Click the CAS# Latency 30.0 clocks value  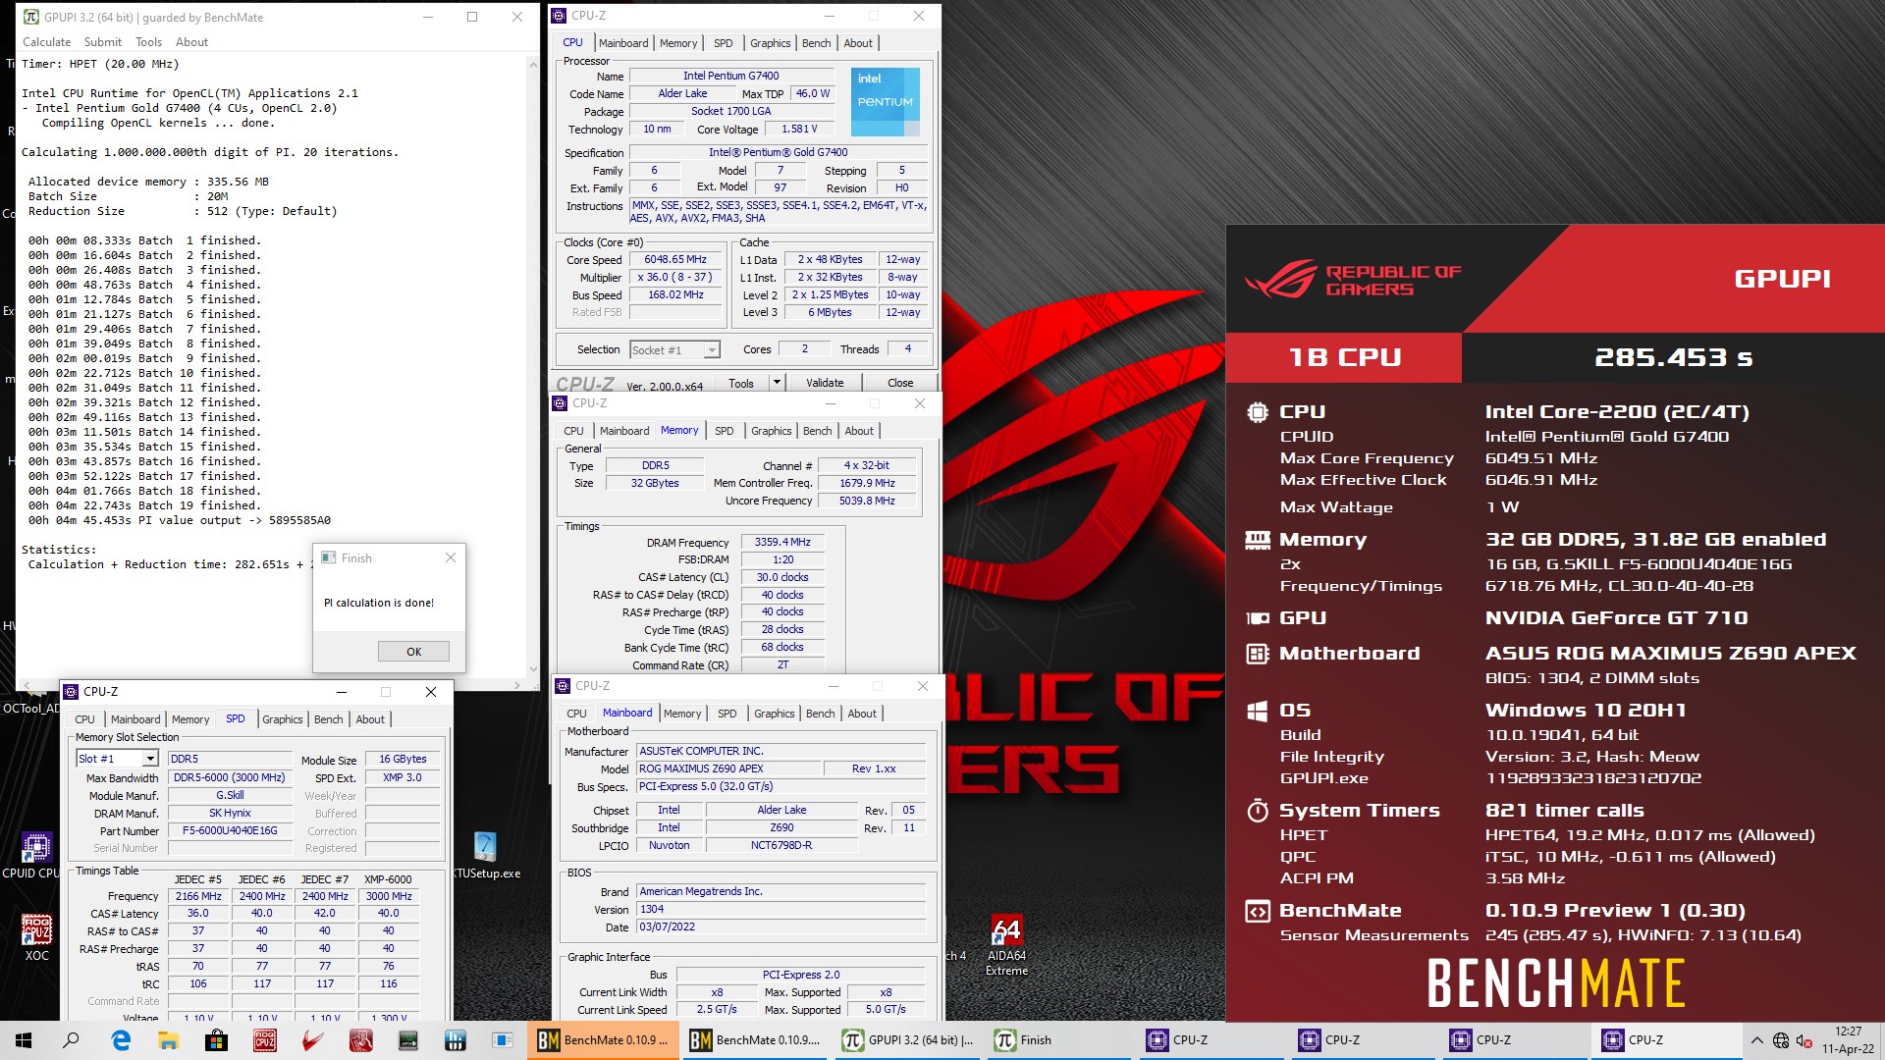point(782,577)
